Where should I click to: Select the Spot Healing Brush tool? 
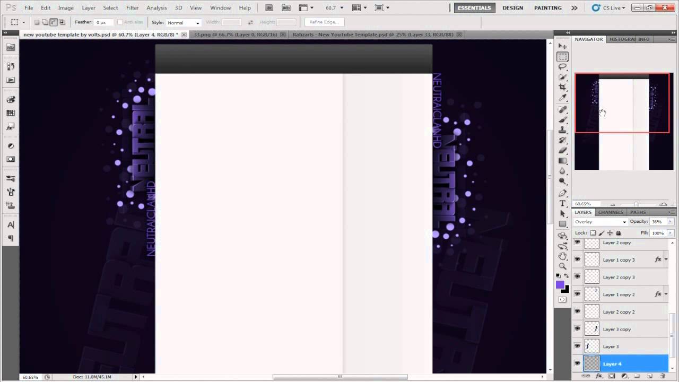(x=563, y=110)
